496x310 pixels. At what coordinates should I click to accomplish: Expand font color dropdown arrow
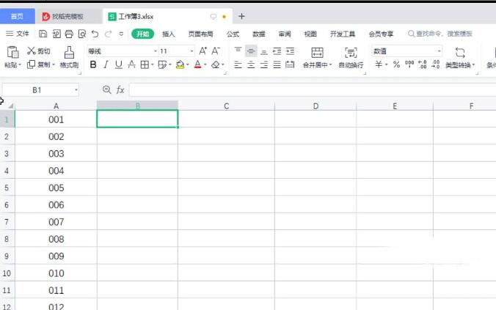tap(205, 64)
